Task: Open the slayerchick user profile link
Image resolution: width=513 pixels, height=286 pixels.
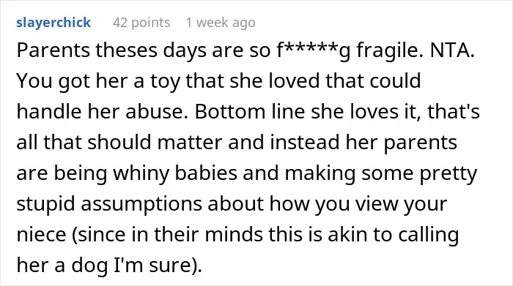Action: (53, 23)
